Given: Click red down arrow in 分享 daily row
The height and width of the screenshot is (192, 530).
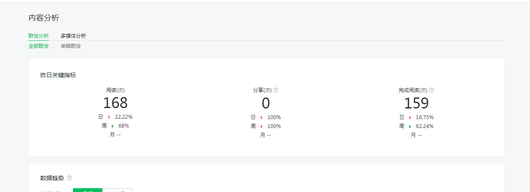Looking at the screenshot, I should click(261, 118).
